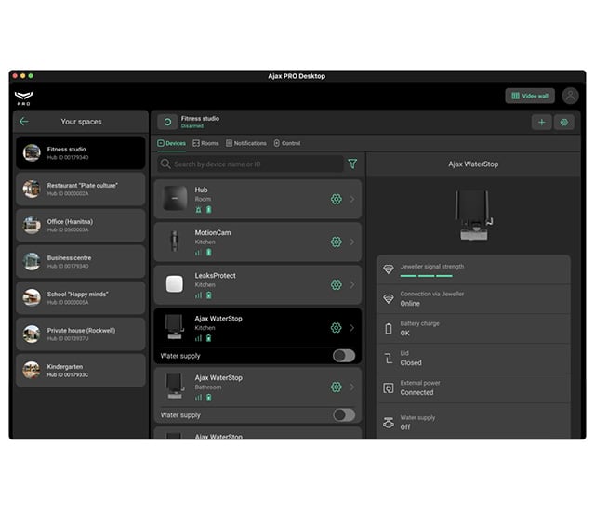595x511 pixels.
Task: Expand the Hub row chevron
Action: (x=352, y=199)
